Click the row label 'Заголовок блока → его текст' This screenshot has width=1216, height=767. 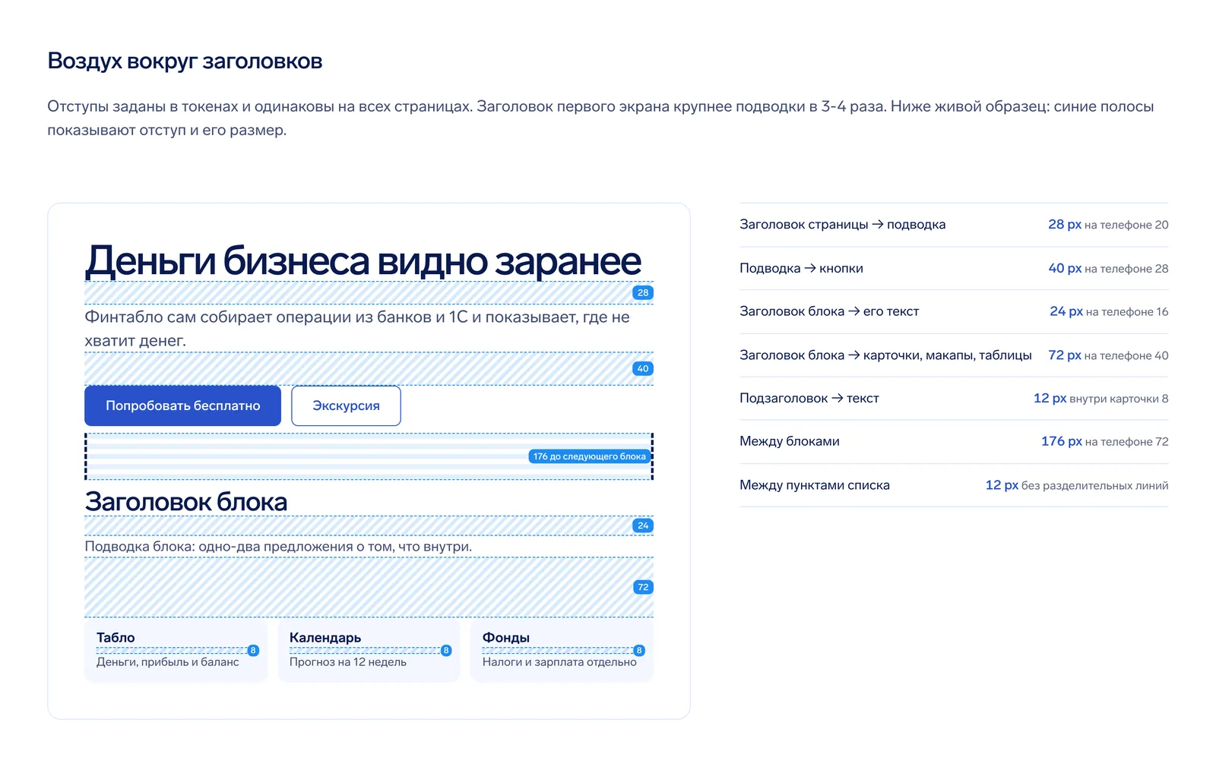[x=829, y=311]
